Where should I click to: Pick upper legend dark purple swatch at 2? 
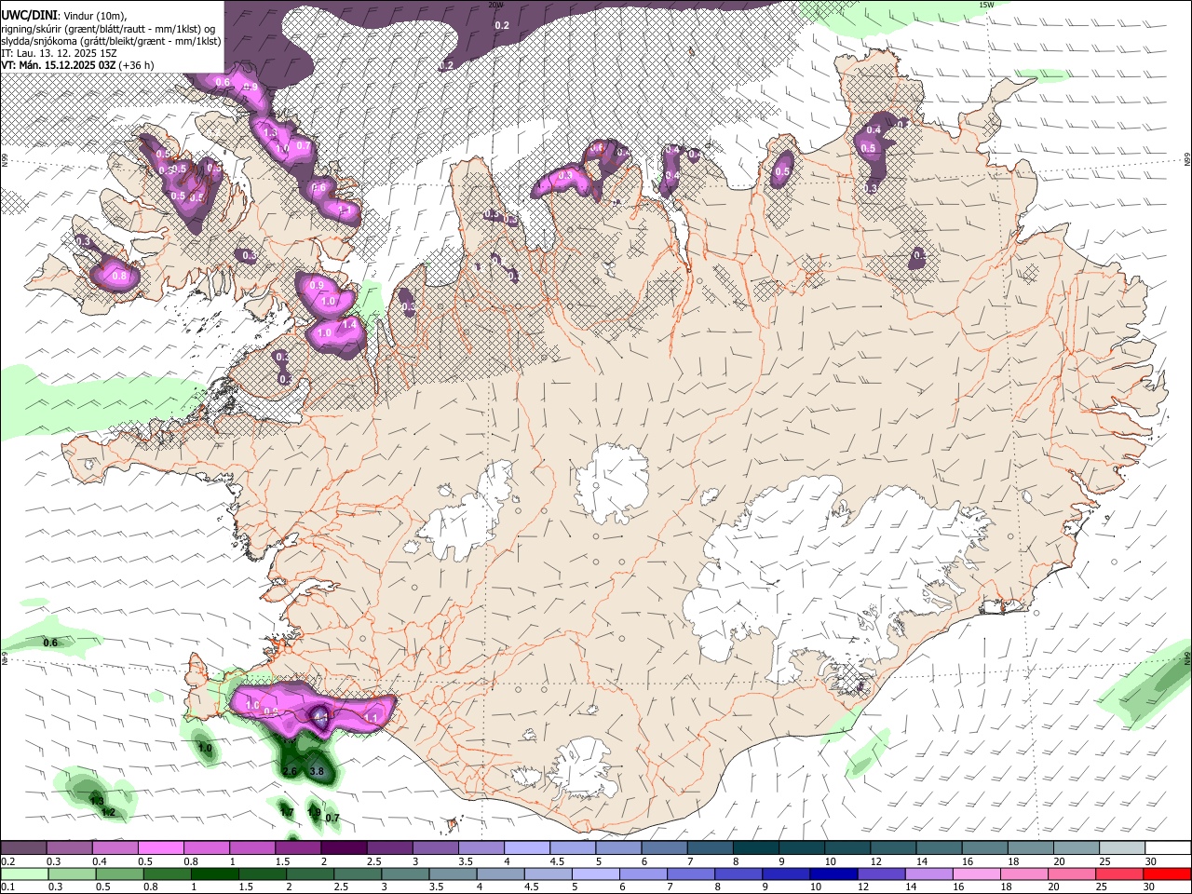(x=344, y=848)
